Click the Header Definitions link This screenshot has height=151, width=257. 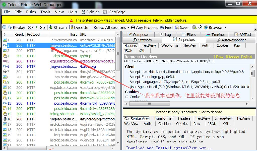tap(239, 57)
